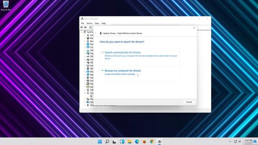Select the audio device under Sound category
This screenshot has height=145, width=258.
click(91, 96)
